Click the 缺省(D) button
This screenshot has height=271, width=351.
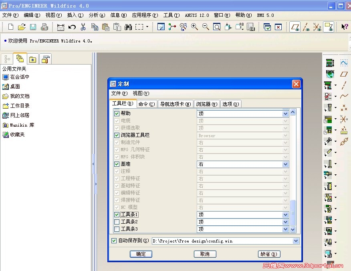(x=269, y=254)
